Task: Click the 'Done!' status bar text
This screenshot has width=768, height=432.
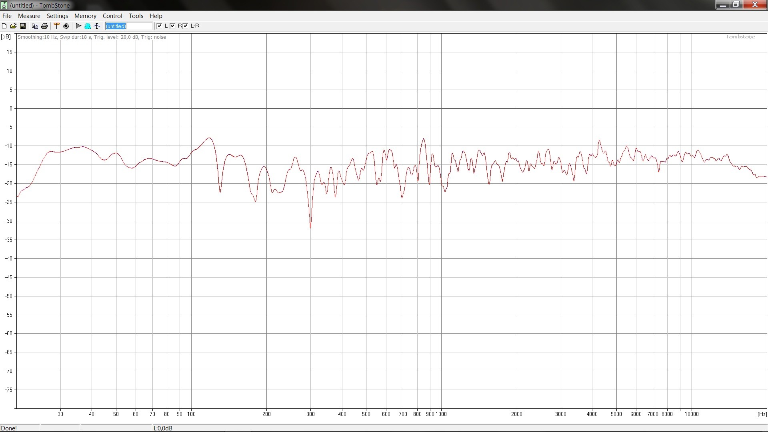Action: click(9, 428)
